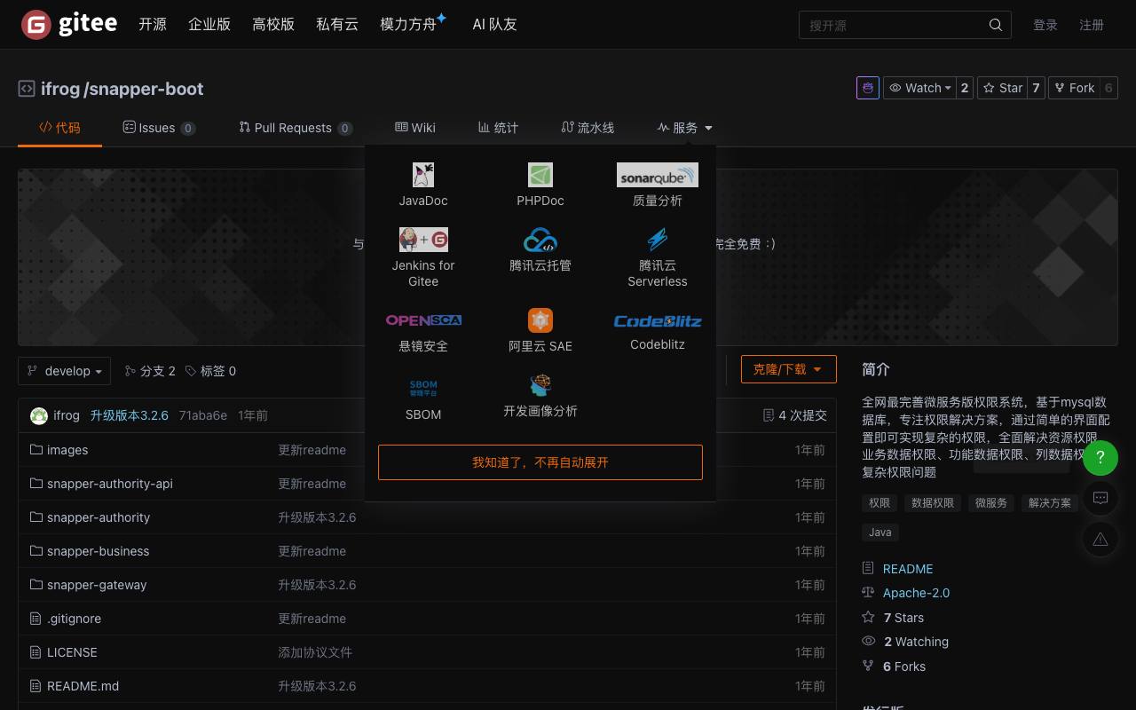Click the 登录 login link
This screenshot has width=1136, height=710.
(x=1045, y=25)
